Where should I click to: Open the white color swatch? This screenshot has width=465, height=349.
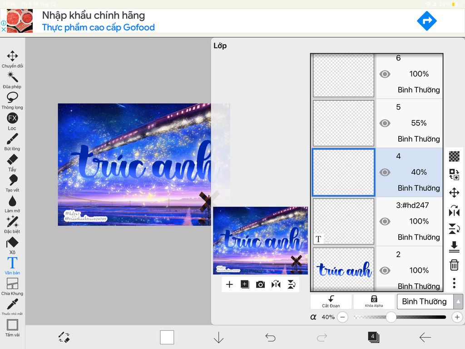pos(167,337)
